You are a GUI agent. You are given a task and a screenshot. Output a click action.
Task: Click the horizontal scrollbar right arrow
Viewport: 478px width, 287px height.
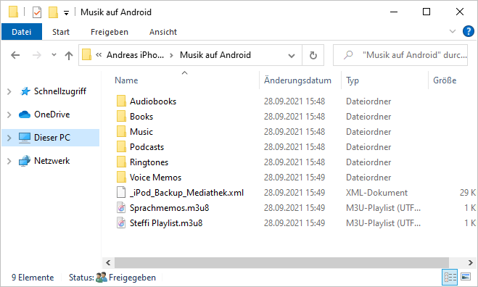[x=470, y=262]
